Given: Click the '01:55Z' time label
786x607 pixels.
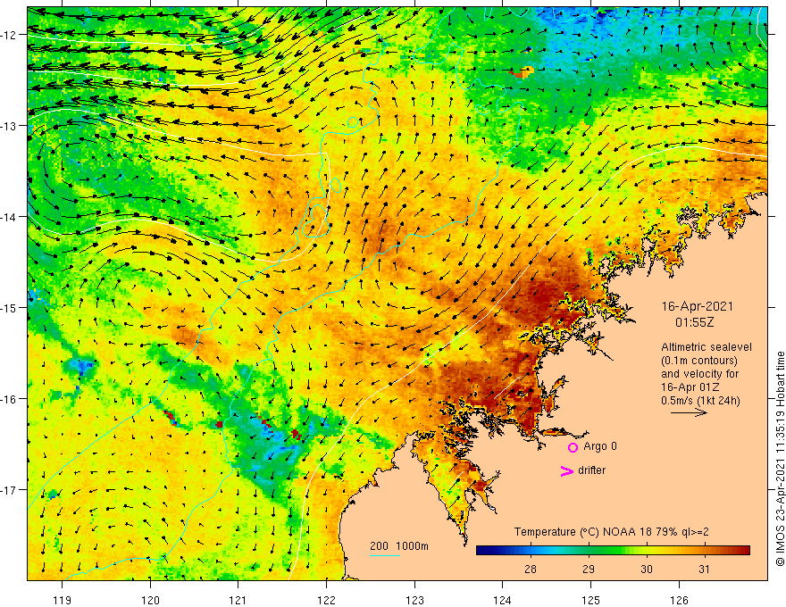Looking at the screenshot, I should tap(694, 322).
